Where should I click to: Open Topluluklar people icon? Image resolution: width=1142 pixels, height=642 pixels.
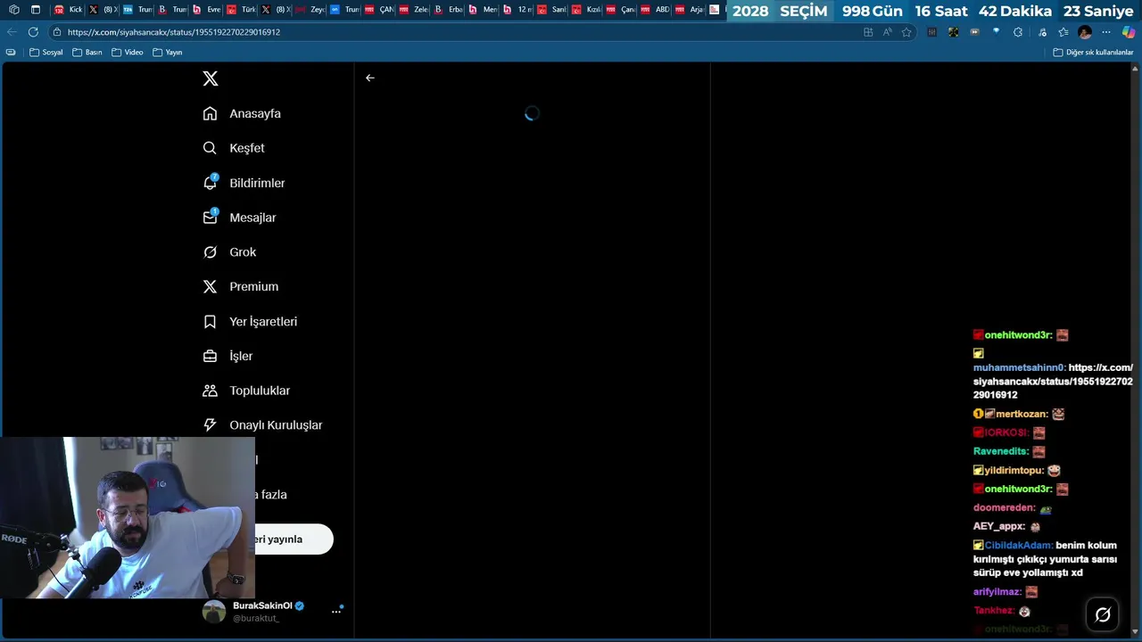click(210, 391)
